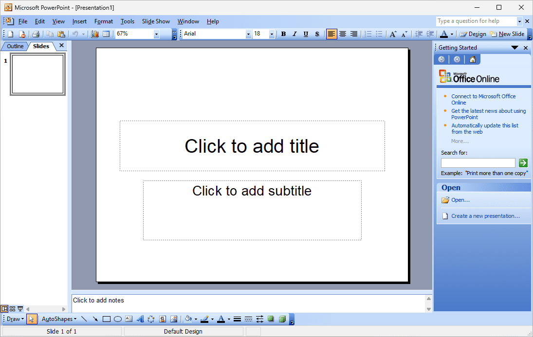Open the Fill Color dropdown arrow
This screenshot has width=533, height=337.
196,319
